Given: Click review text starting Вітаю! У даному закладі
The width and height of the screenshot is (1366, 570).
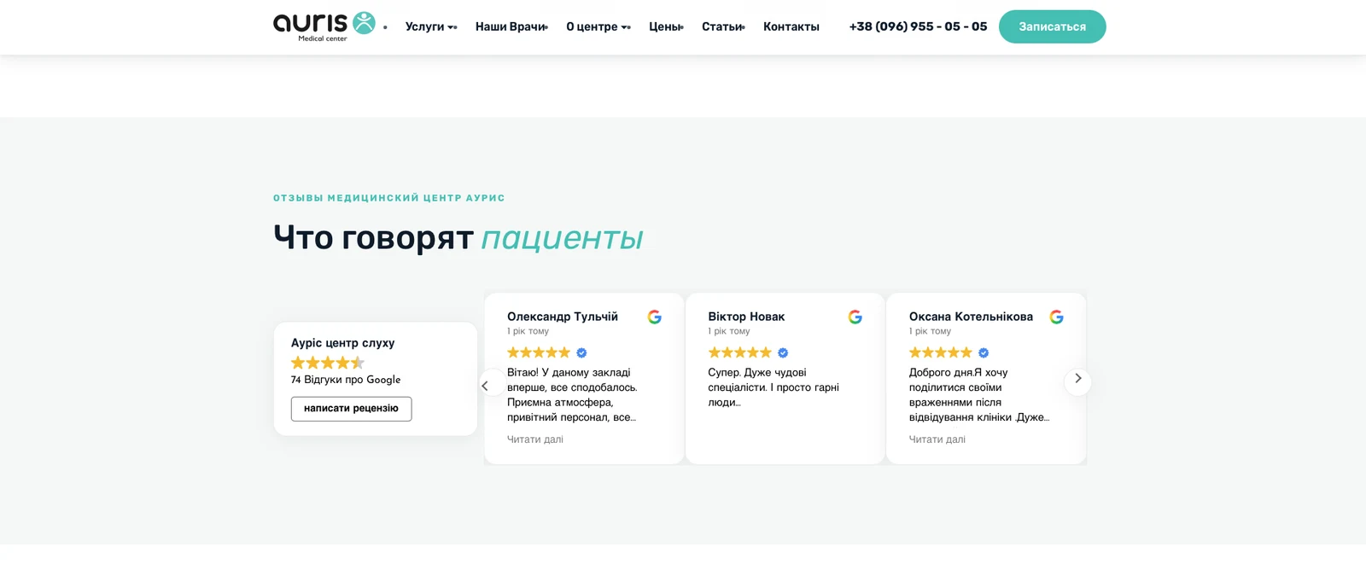Looking at the screenshot, I should point(572,395).
